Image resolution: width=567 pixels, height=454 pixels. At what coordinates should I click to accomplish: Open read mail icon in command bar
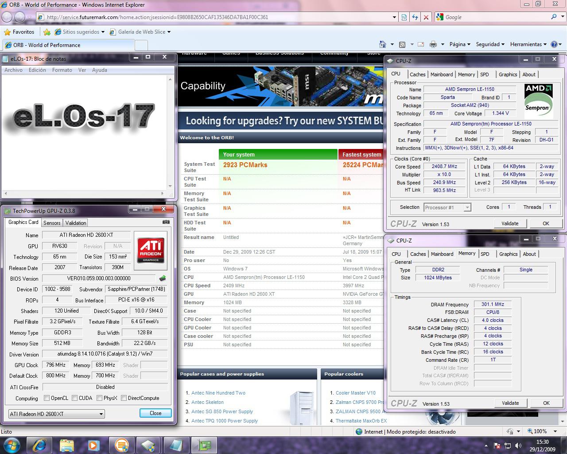pos(421,44)
